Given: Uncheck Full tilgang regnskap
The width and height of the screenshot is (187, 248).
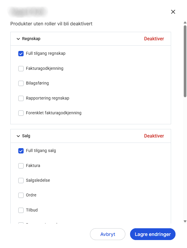Looking at the screenshot, I should (21, 54).
